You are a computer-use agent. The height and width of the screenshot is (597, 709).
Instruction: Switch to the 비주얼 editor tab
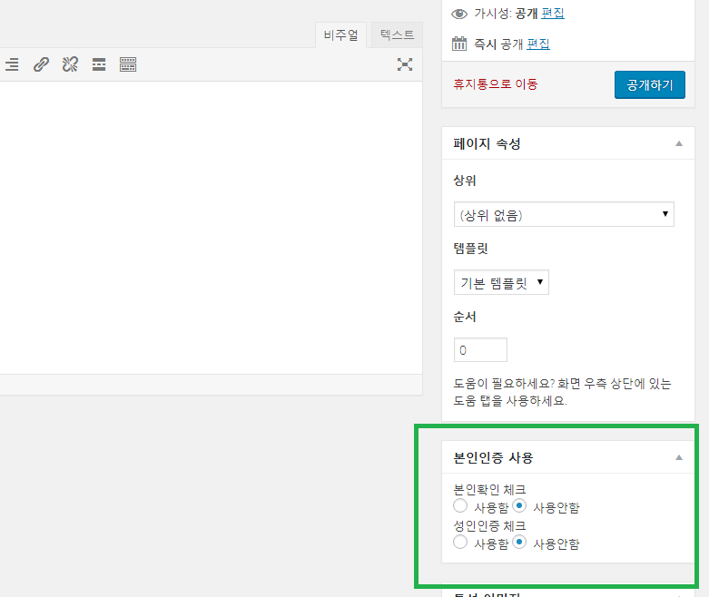(x=341, y=35)
